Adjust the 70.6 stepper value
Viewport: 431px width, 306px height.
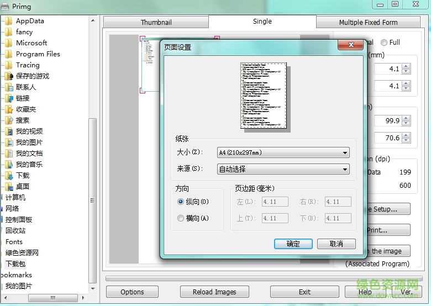click(x=406, y=138)
